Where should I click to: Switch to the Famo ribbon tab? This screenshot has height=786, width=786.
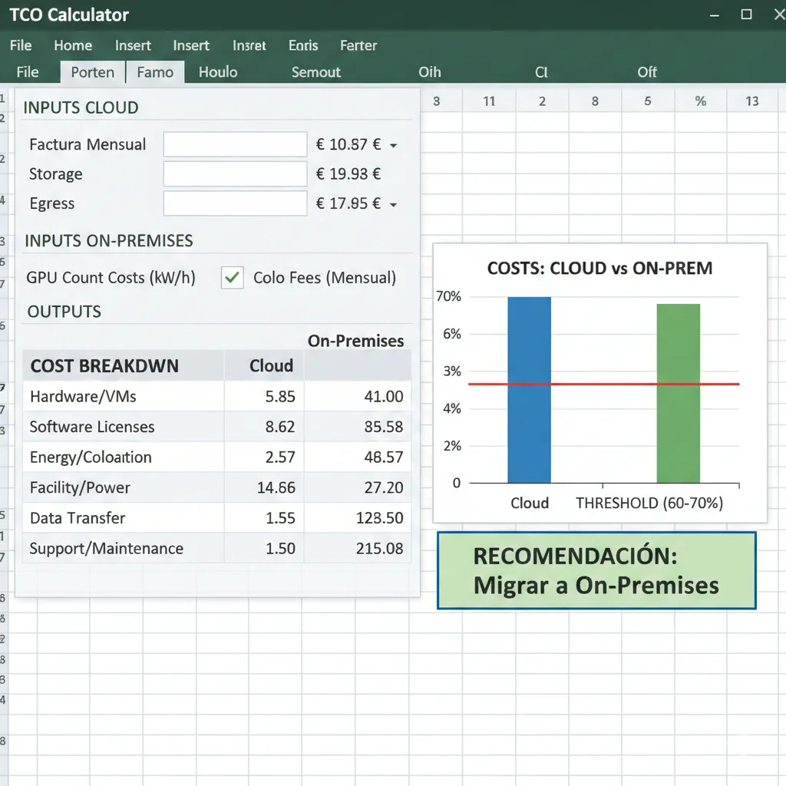tap(155, 72)
